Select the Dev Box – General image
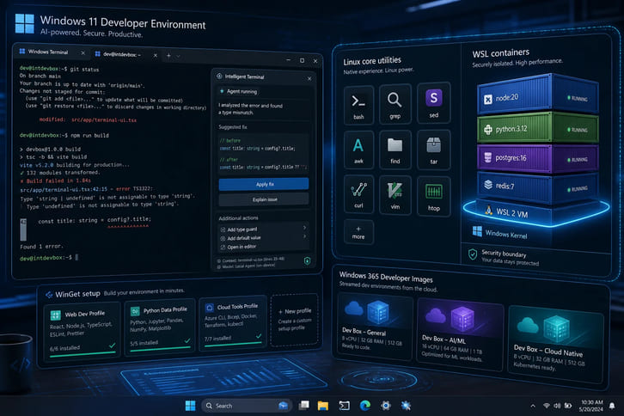This screenshot has width=624, height=416. pos(375,326)
